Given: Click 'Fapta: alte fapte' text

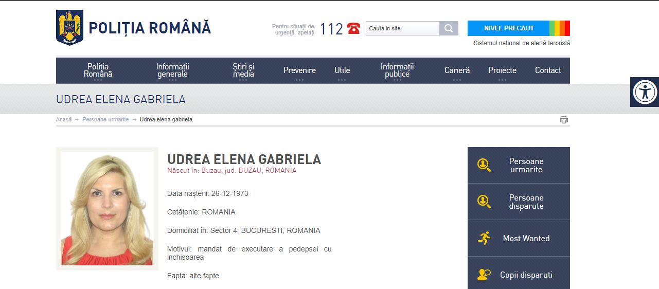Looking at the screenshot, I should pos(193,276).
